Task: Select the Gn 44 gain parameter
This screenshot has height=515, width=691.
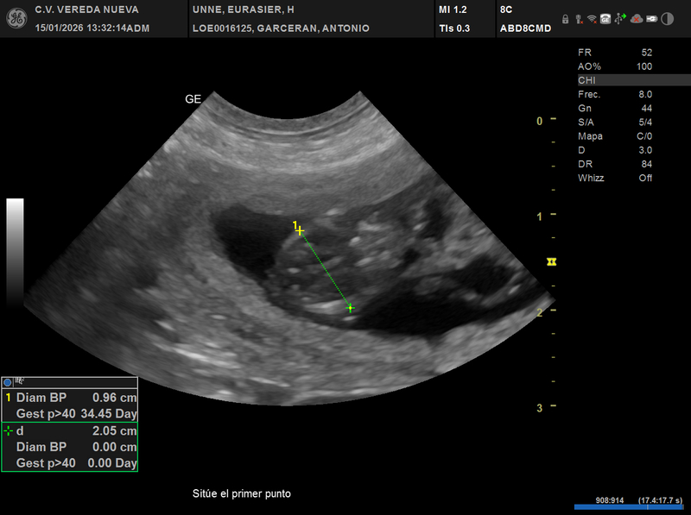Action: [615, 108]
